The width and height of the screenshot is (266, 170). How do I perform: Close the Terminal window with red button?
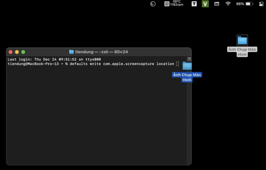click(10, 52)
